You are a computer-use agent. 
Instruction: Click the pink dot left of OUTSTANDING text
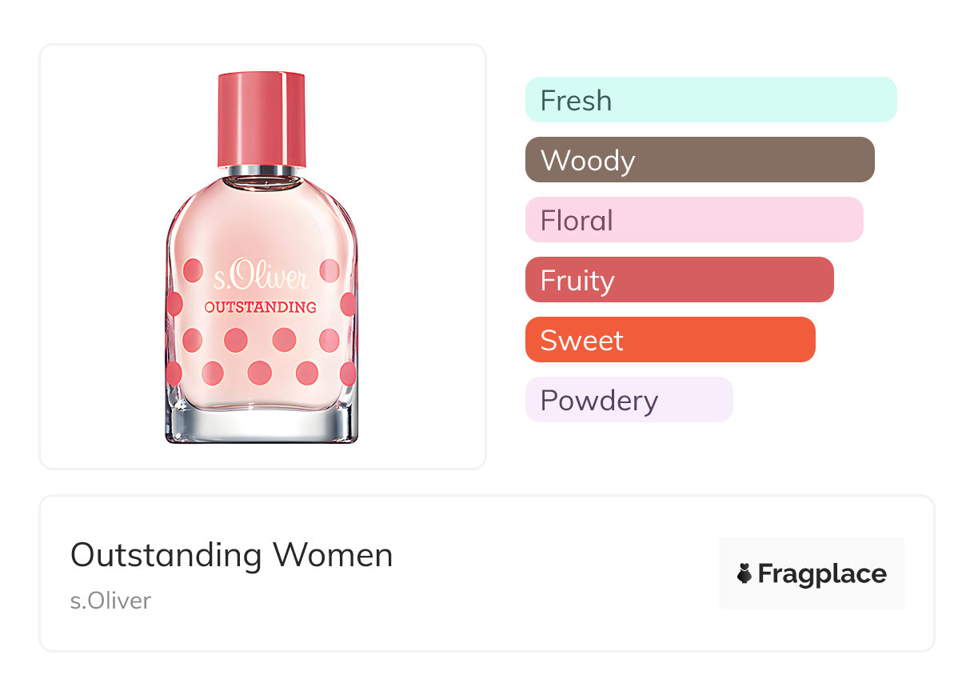(175, 304)
